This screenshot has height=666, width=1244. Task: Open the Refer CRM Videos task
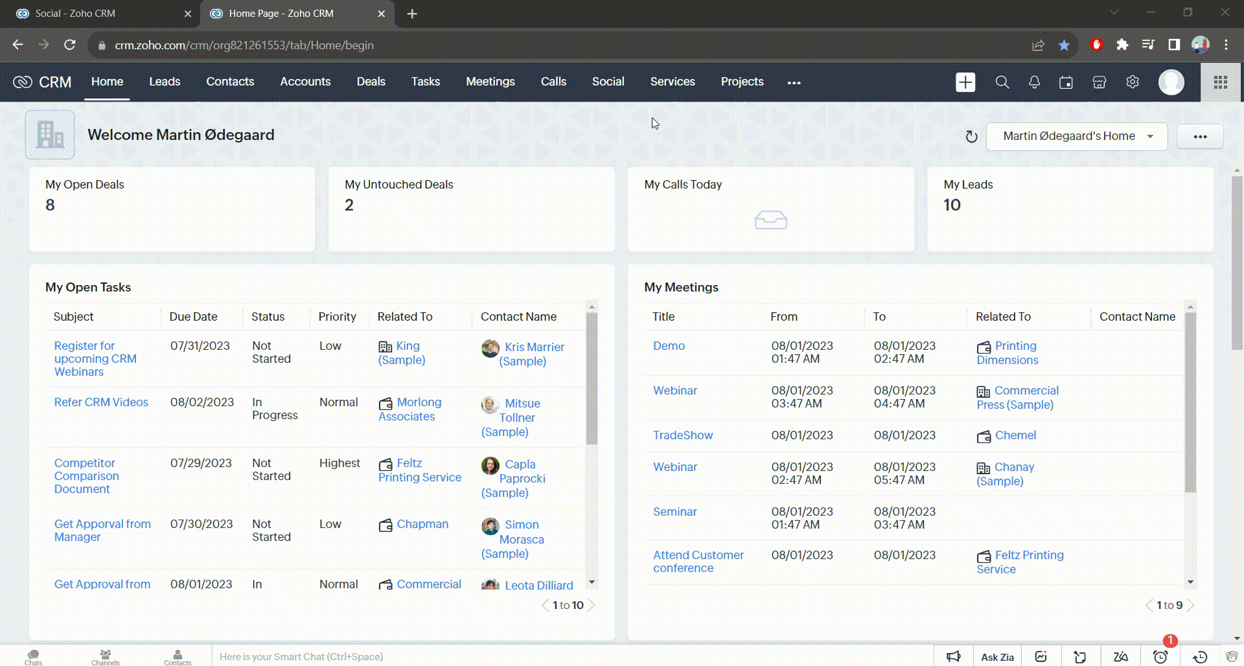point(101,402)
